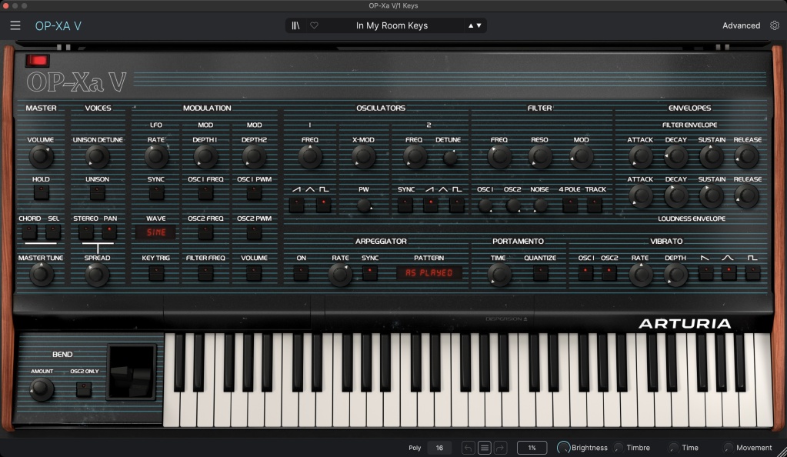Adjust the Brightness macro knob
This screenshot has width=787, height=457.
[x=564, y=447]
